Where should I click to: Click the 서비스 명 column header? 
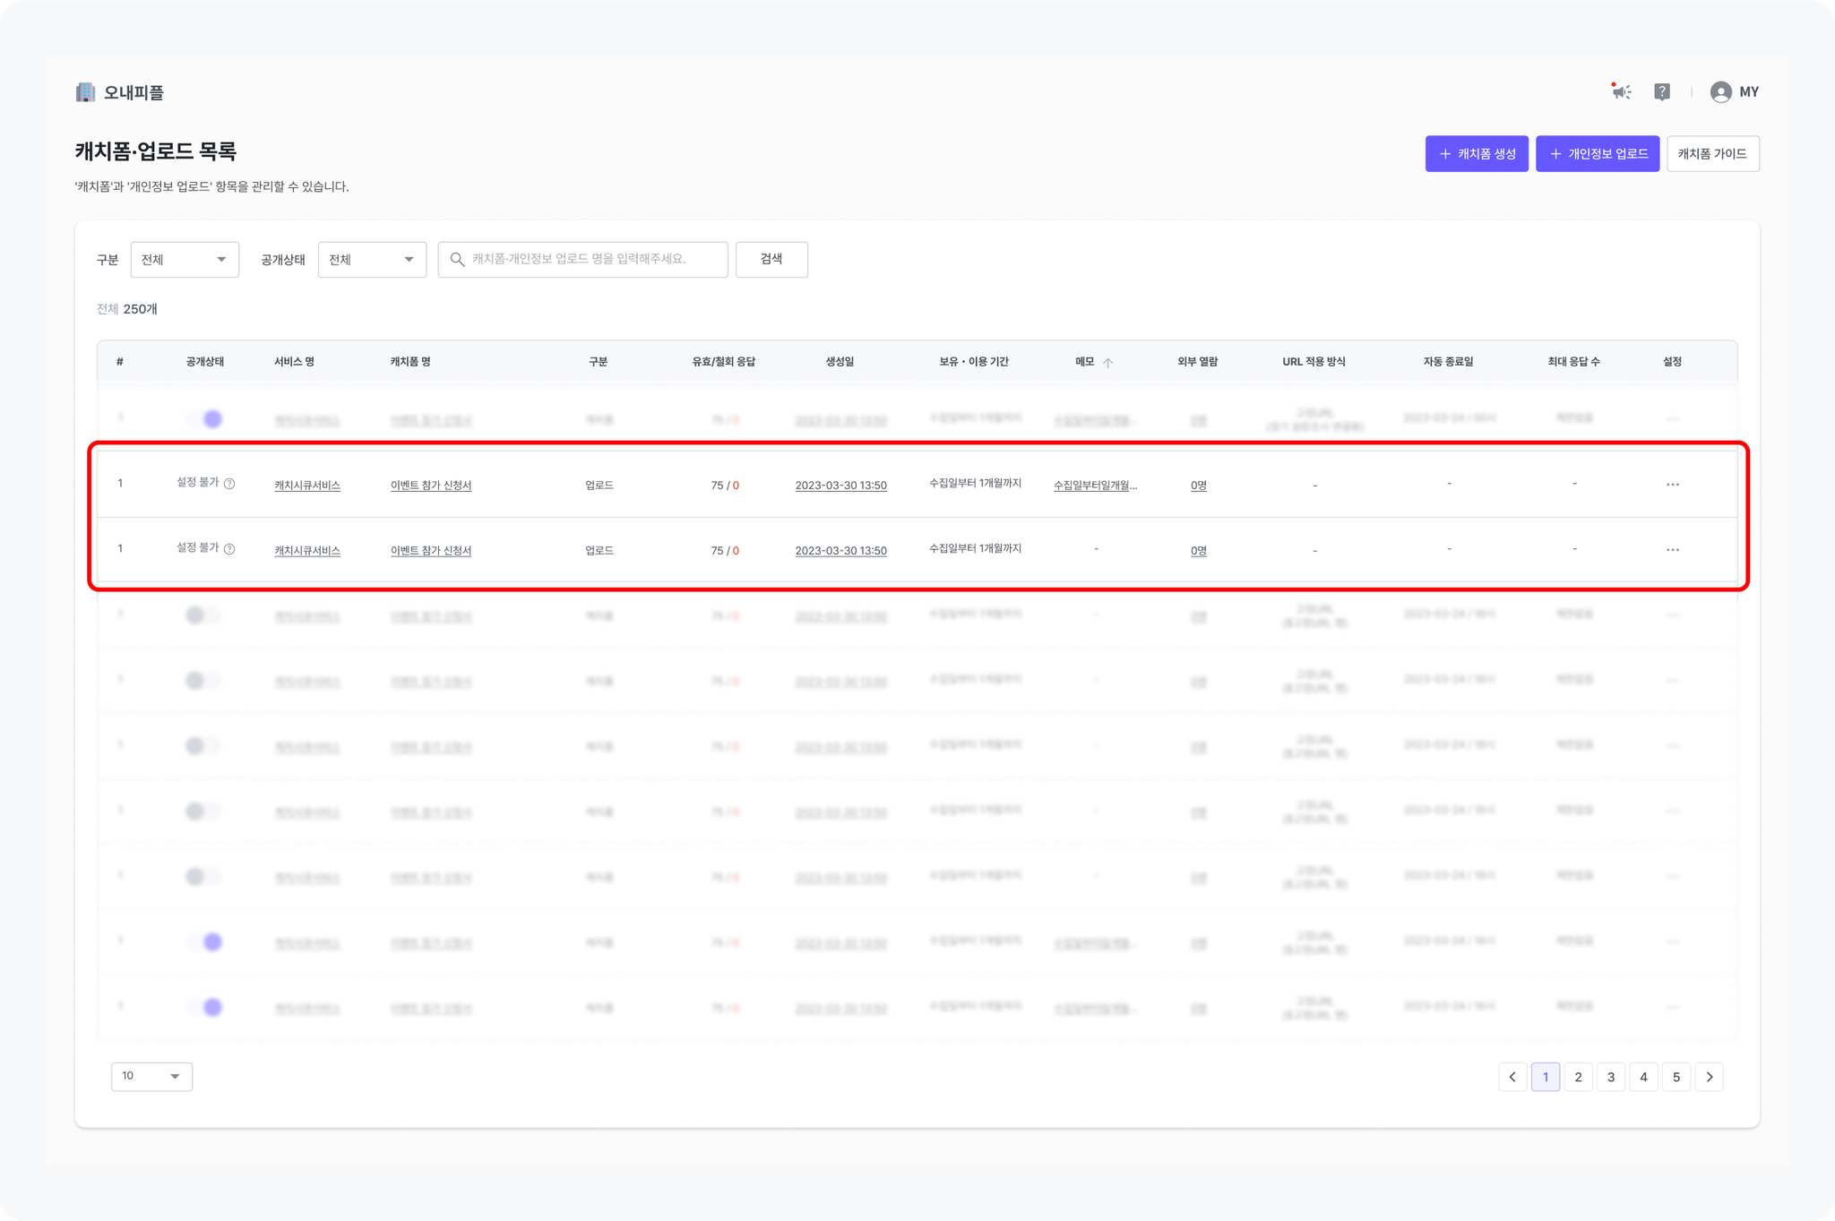294,362
